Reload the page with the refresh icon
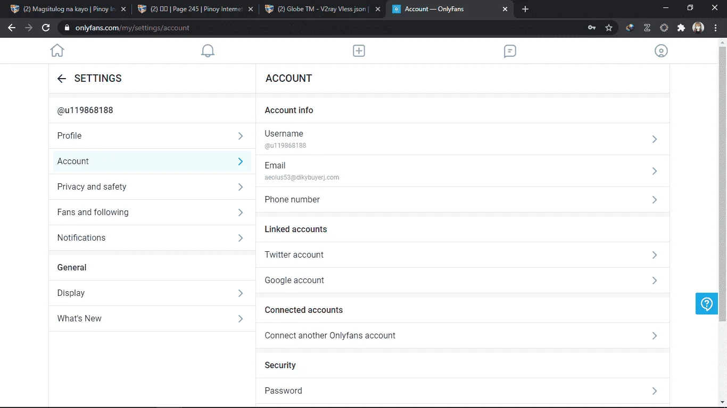727x408 pixels. 46,28
